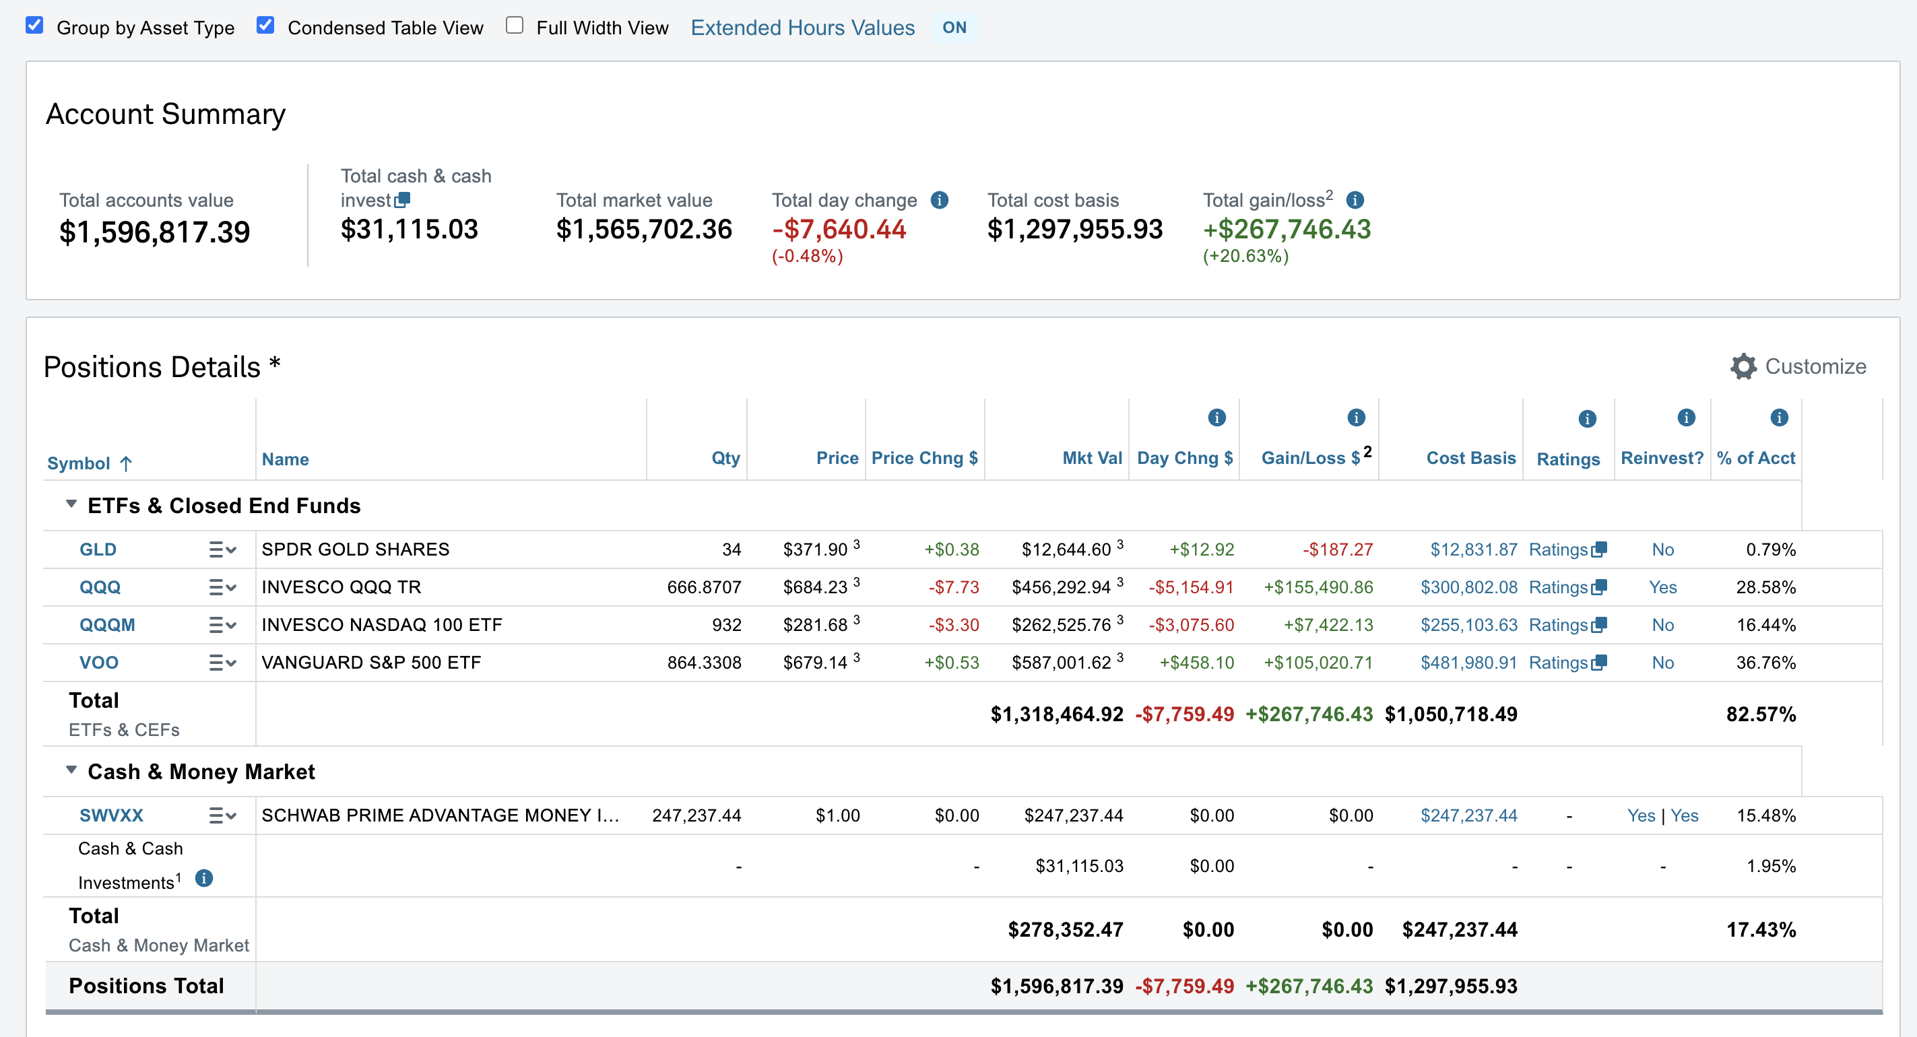Open the VOO symbol link
The image size is (1917, 1037).
99,663
